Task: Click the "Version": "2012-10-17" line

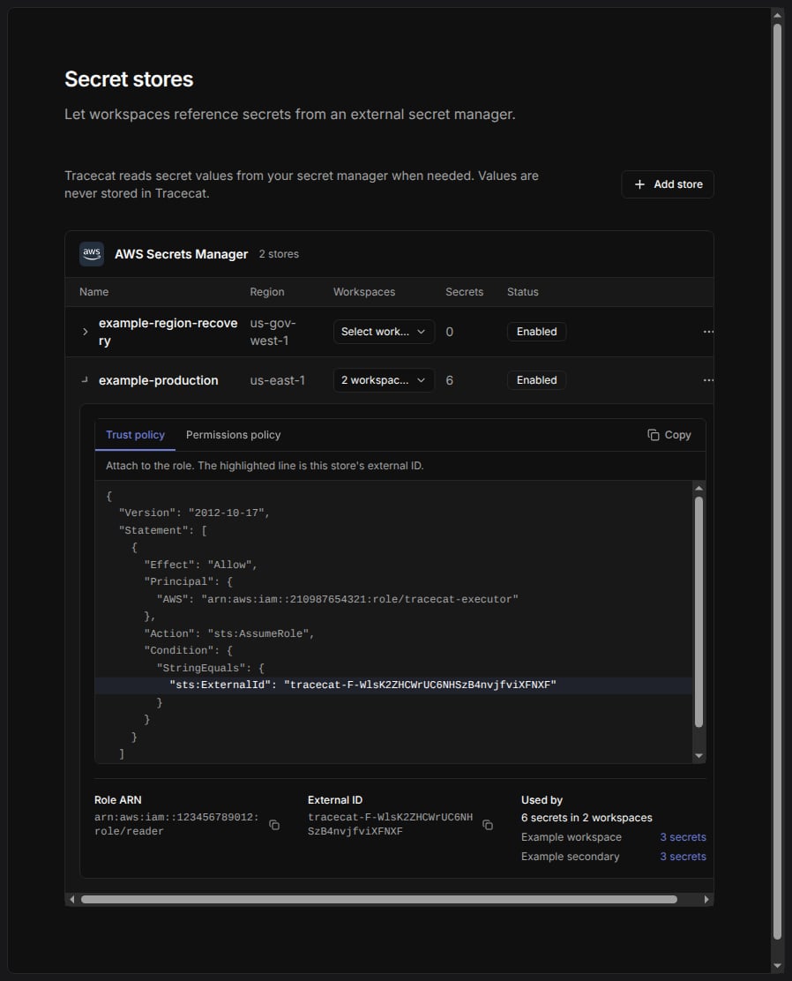Action: coord(194,513)
